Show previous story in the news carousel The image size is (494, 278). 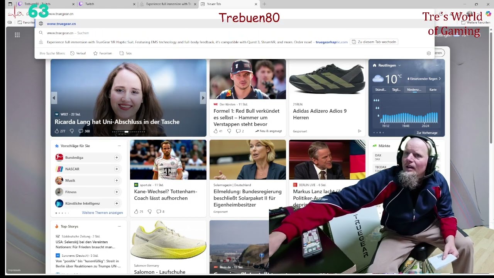click(x=54, y=98)
